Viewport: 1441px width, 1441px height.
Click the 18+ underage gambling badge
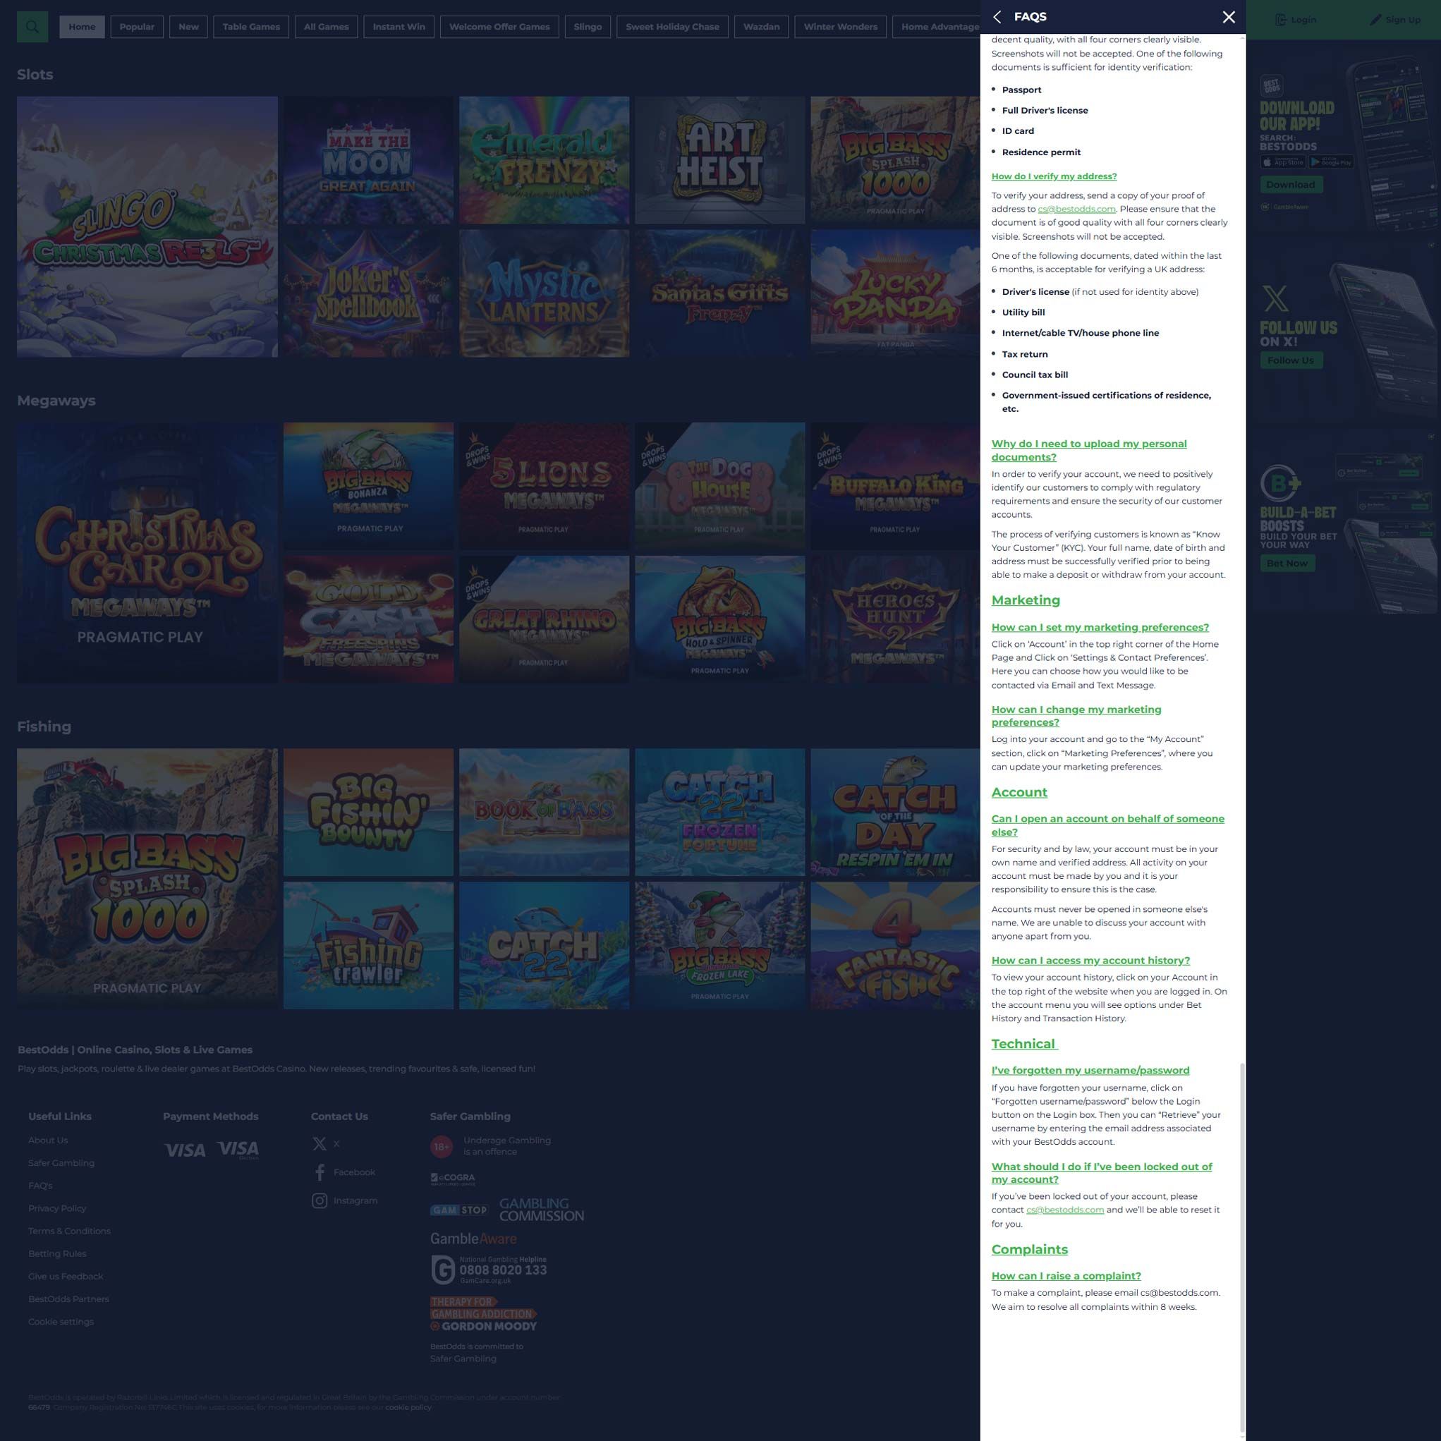[442, 1146]
